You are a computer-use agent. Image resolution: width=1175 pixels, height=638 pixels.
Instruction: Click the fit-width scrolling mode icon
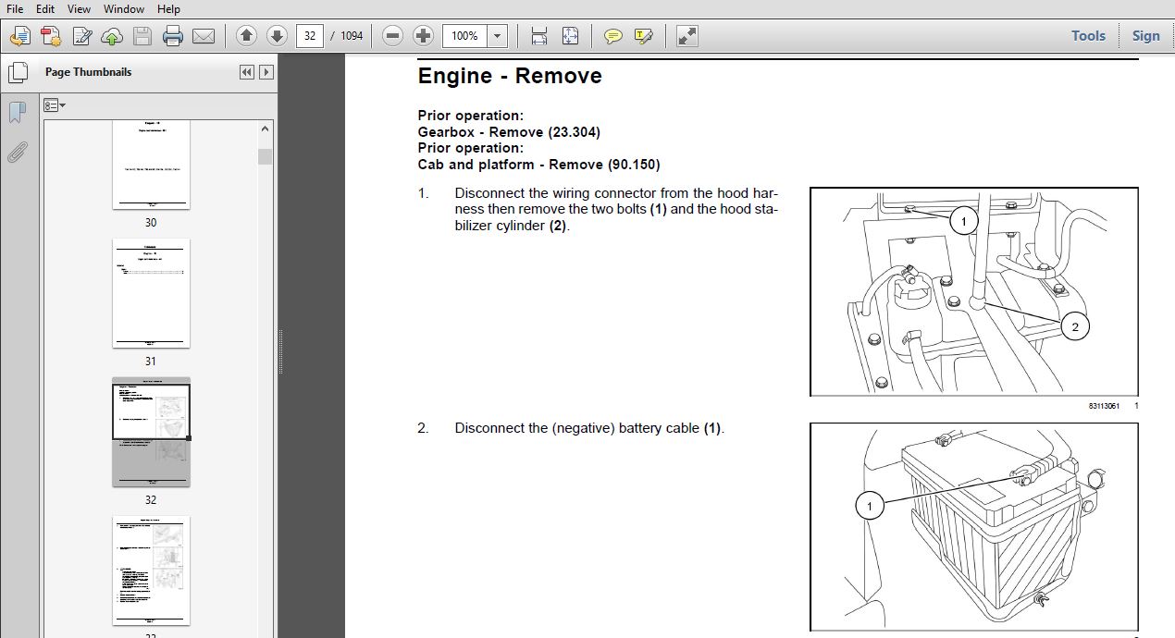tap(539, 36)
